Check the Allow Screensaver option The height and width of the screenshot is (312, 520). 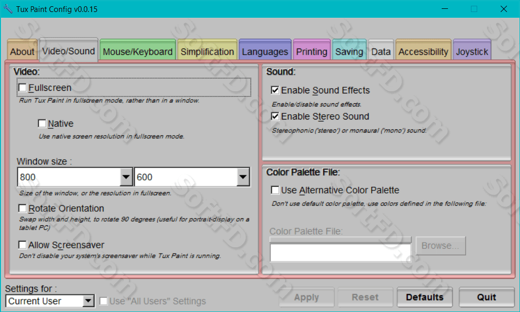point(22,245)
